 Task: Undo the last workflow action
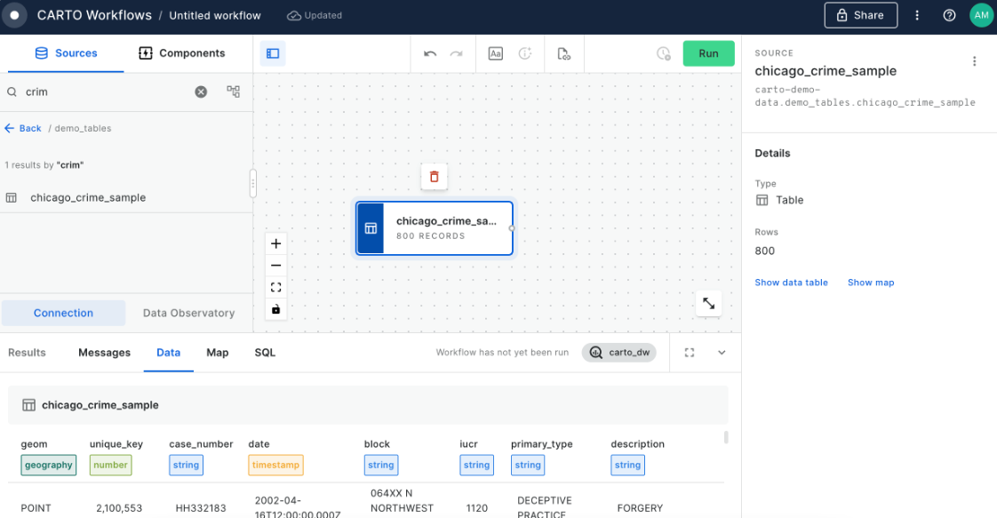430,53
